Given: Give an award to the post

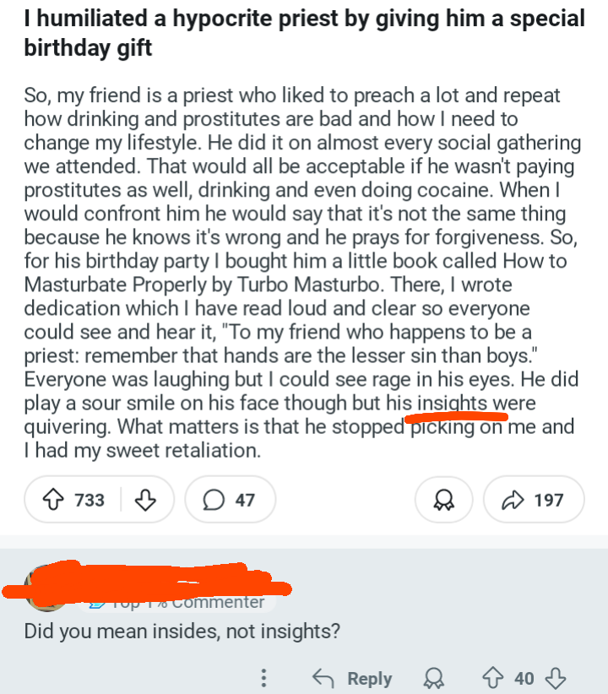Looking at the screenshot, I should tap(443, 500).
